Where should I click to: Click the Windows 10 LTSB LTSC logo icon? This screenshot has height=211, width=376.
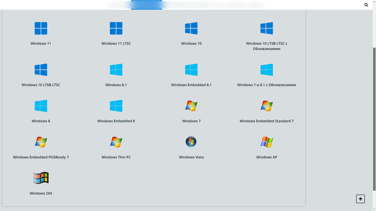pyautogui.click(x=41, y=70)
